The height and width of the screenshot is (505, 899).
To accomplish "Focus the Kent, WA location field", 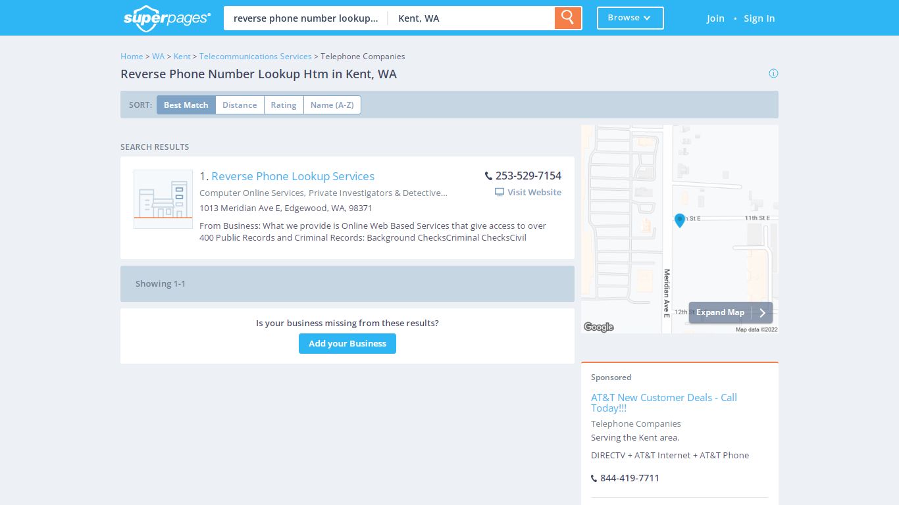I will tap(471, 18).
